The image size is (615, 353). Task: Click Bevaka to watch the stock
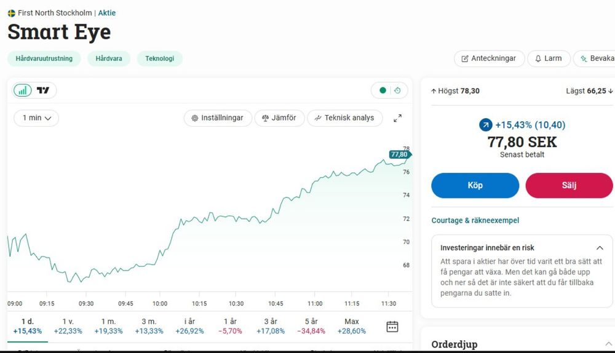[x=597, y=58]
